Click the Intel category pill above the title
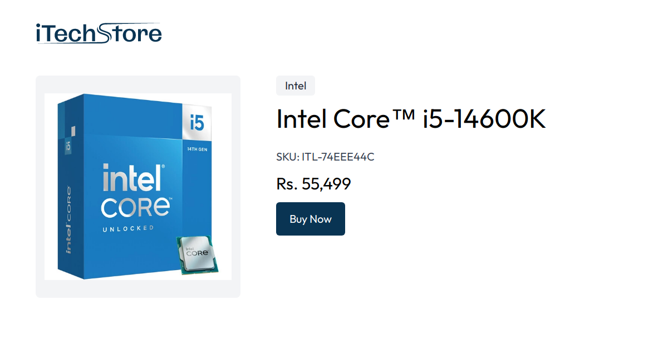The width and height of the screenshot is (668, 350). [x=295, y=86]
